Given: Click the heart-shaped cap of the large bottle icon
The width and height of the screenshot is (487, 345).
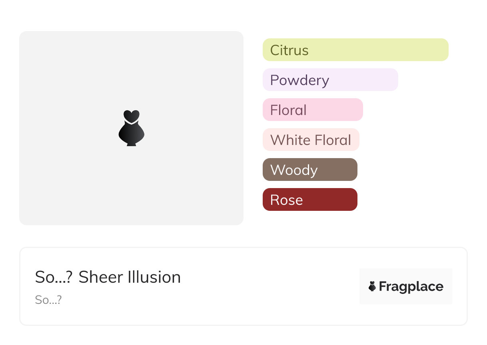Looking at the screenshot, I should pyautogui.click(x=131, y=116).
